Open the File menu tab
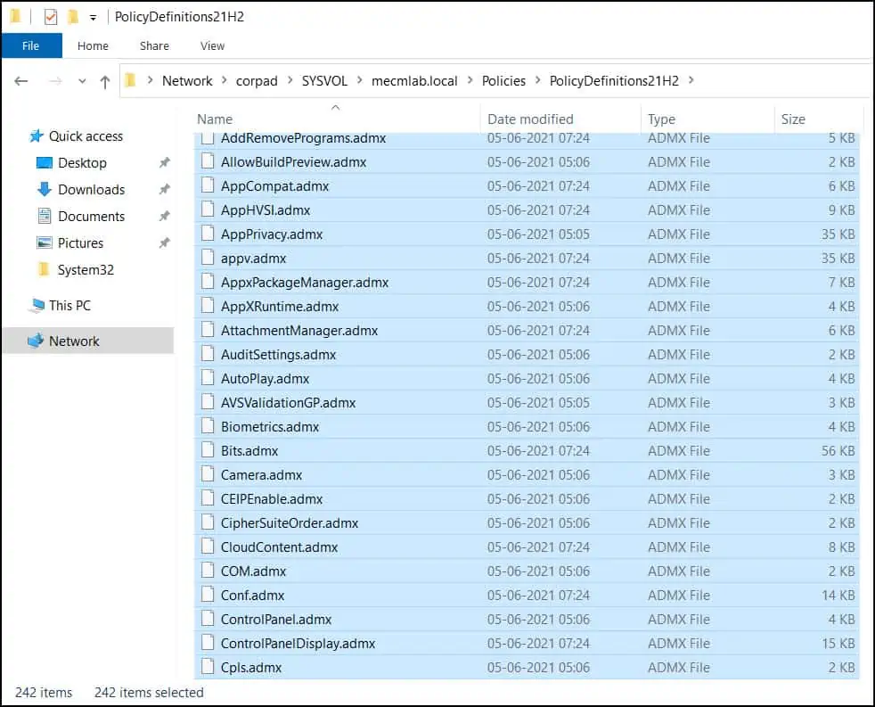 [x=31, y=45]
